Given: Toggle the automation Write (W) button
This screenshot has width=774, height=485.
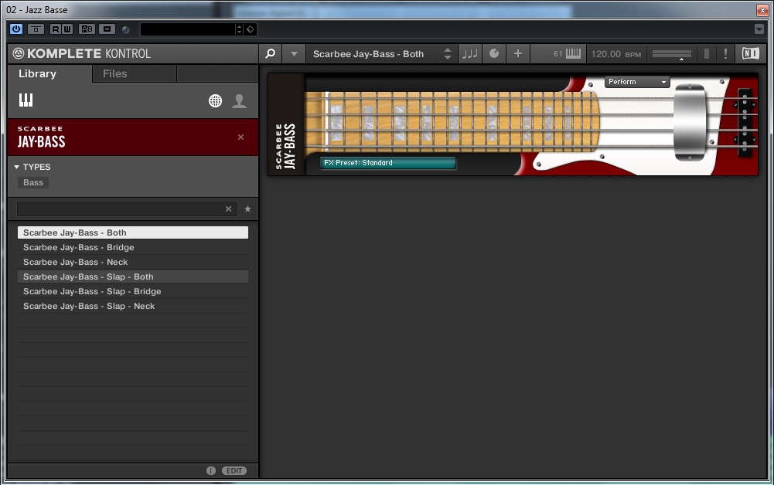Looking at the screenshot, I should (66, 29).
